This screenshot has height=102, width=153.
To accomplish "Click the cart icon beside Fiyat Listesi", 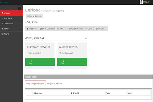I will click(3, 18).
